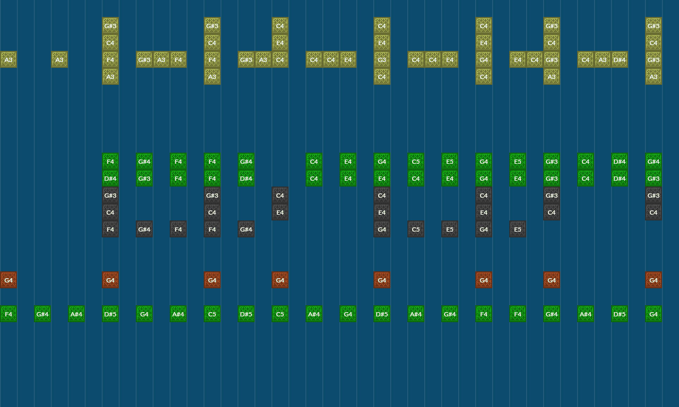
Task: Click the rightmost gray C4 note
Action: tap(654, 213)
